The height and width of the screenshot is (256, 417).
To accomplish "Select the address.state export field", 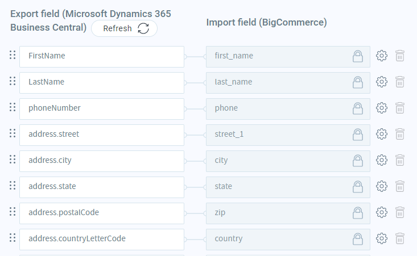I will (x=102, y=187).
